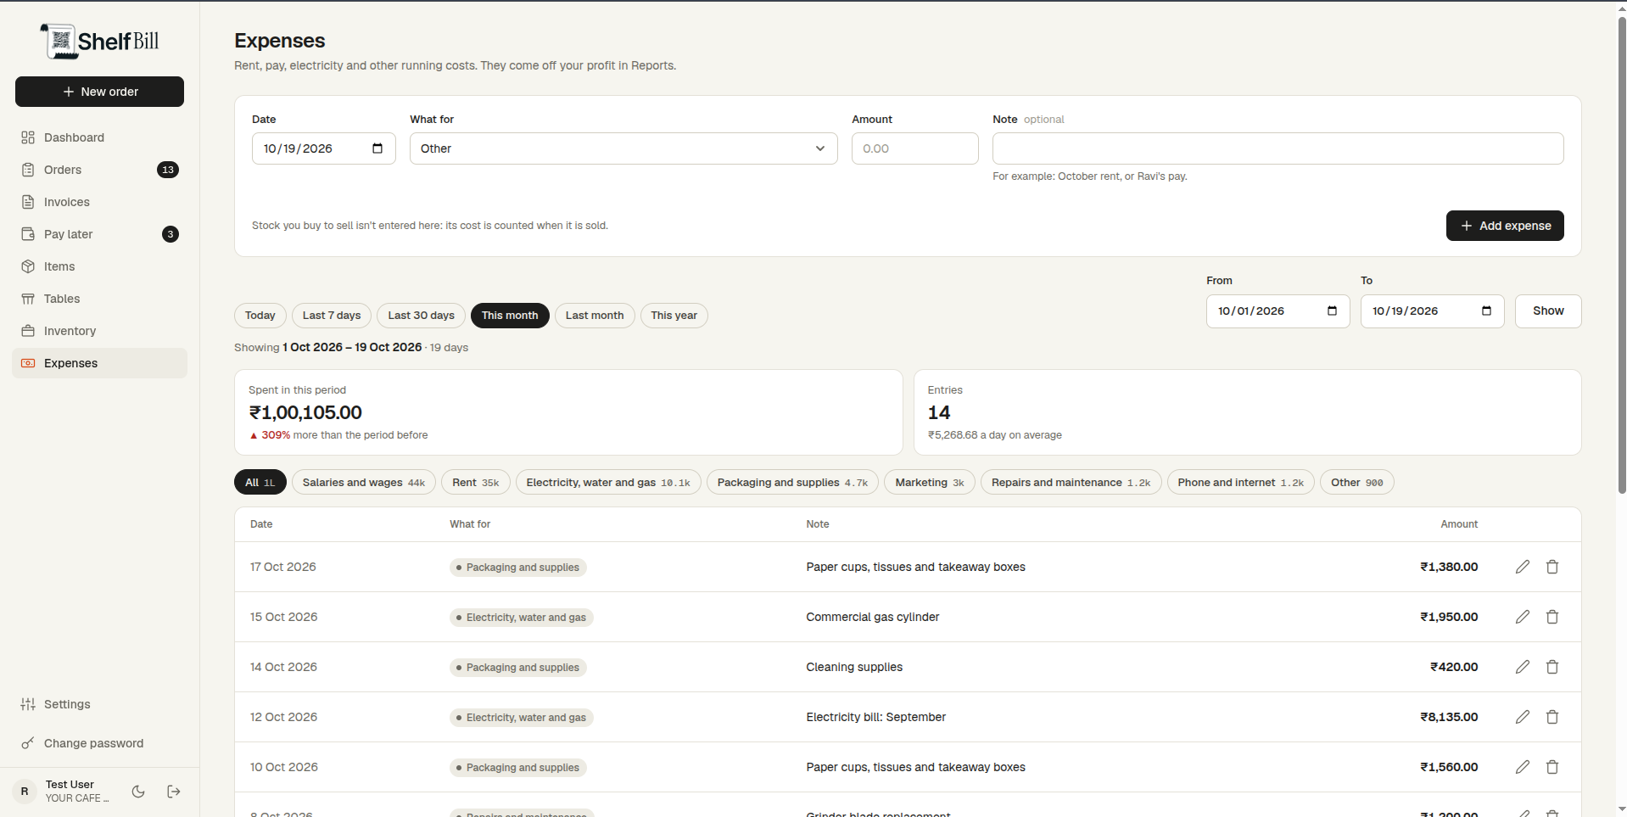The image size is (1627, 817).
Task: Go to Orders in the sidebar
Action: 99,170
